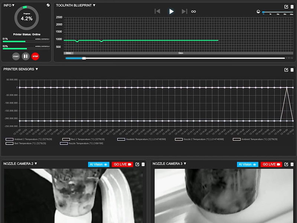
Task: Skip to the next toolpath step
Action: [x=184, y=12]
